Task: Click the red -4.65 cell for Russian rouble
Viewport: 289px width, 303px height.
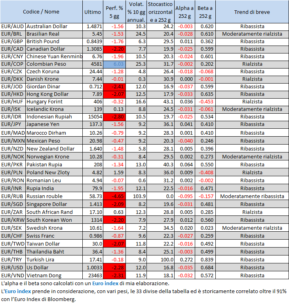Action: (114, 196)
